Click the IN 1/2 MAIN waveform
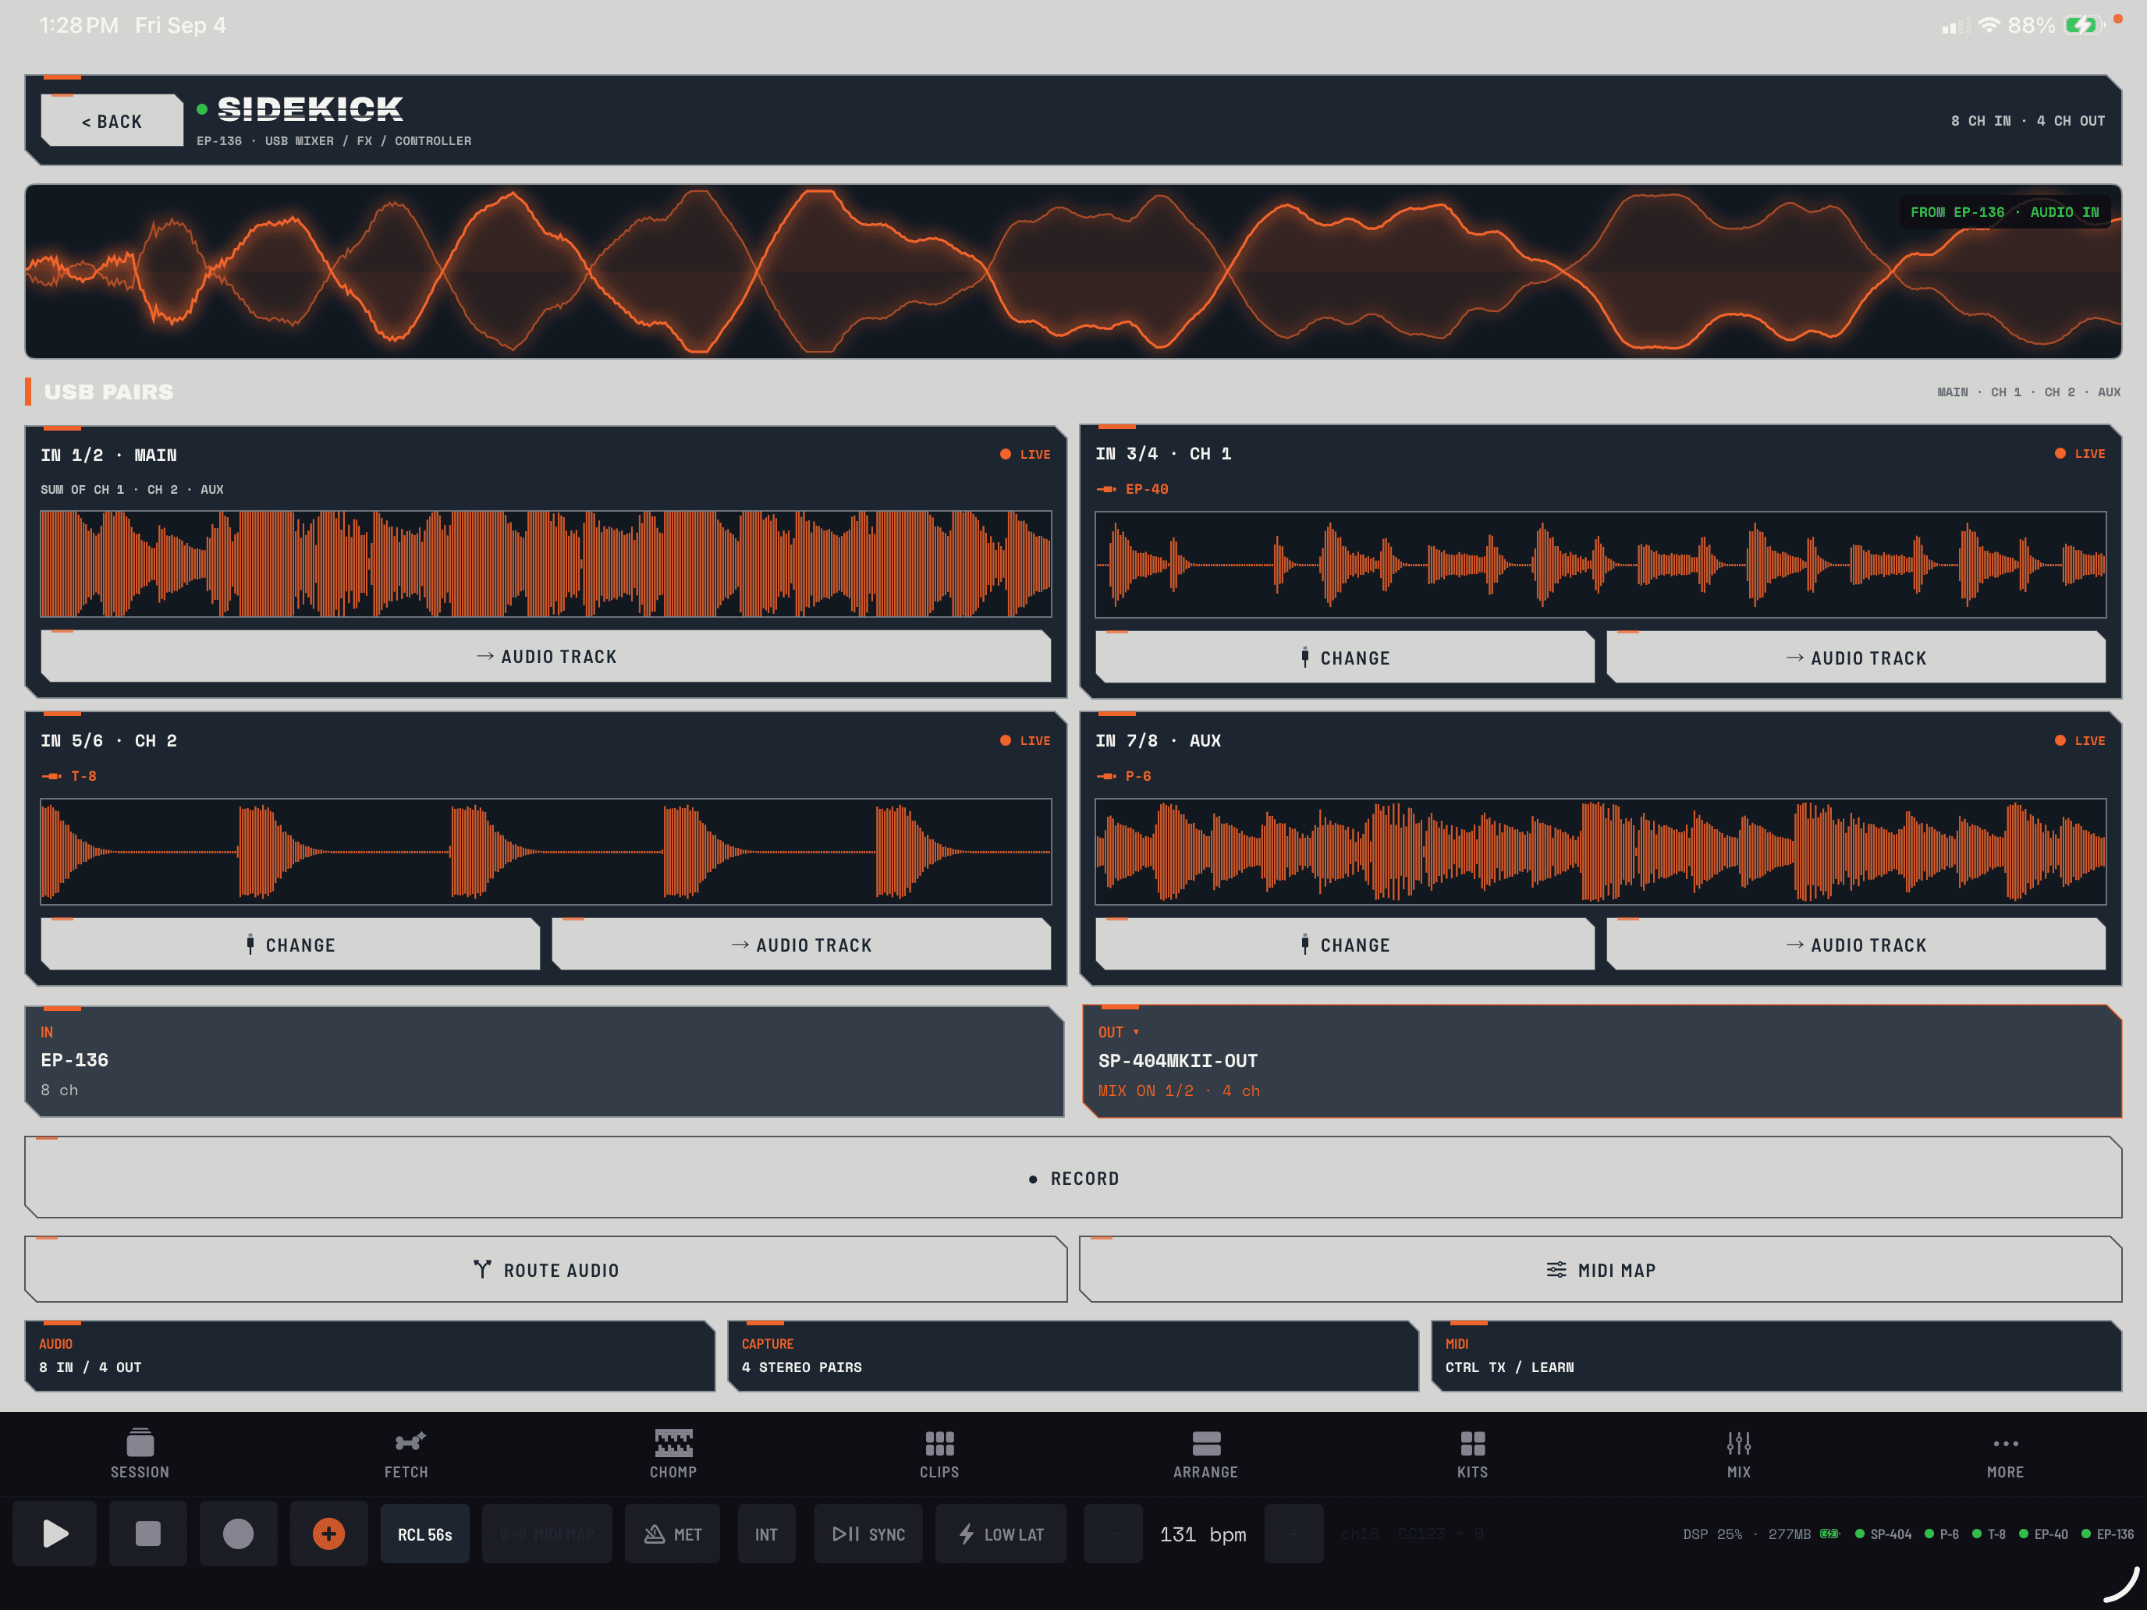This screenshot has height=1610, width=2147. point(545,564)
